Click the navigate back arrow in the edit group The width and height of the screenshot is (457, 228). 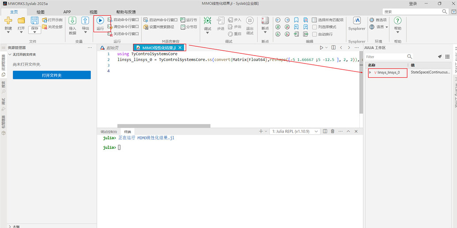(x=278, y=20)
